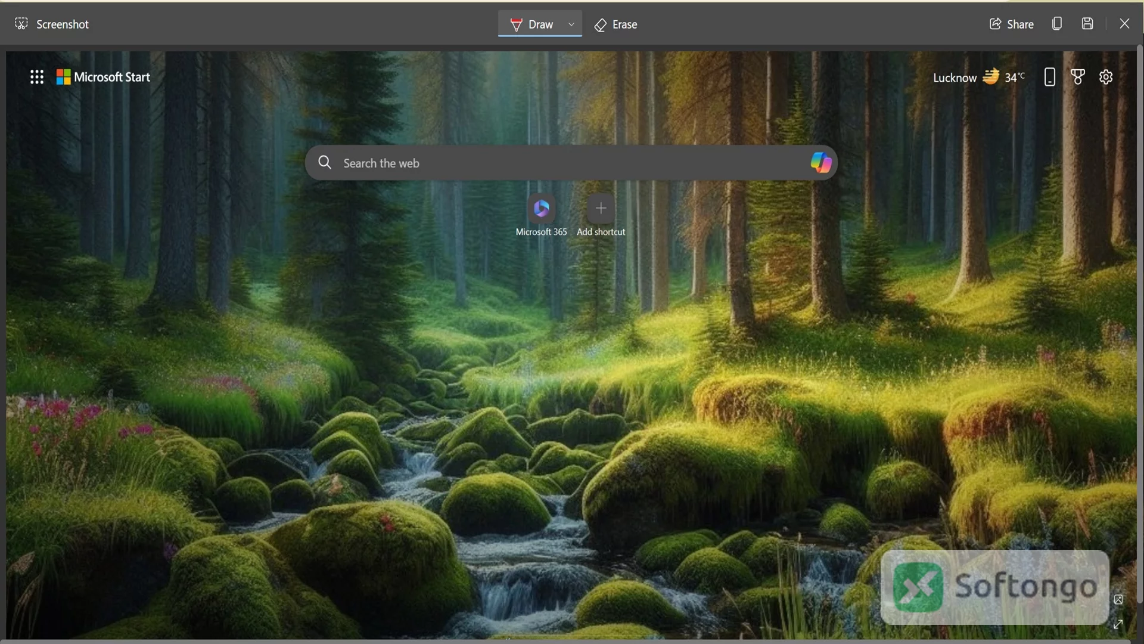1144x644 pixels.
Task: Focus the Search the web field
Action: (x=571, y=163)
